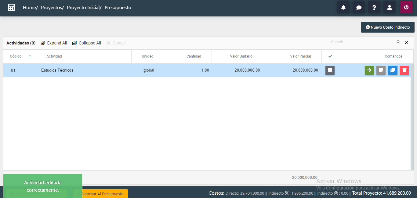Open the notifications bell
The height and width of the screenshot is (198, 417).
(x=343, y=7)
